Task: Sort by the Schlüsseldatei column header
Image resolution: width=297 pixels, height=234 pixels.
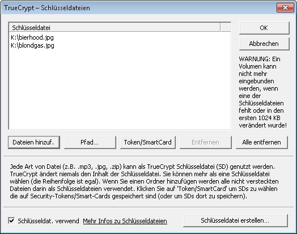Action: pyautogui.click(x=114, y=28)
